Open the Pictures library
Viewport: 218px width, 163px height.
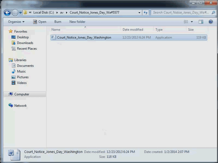(23, 77)
